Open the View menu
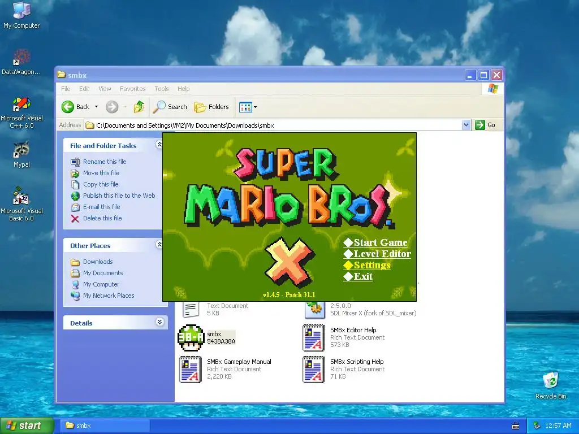 pos(105,89)
